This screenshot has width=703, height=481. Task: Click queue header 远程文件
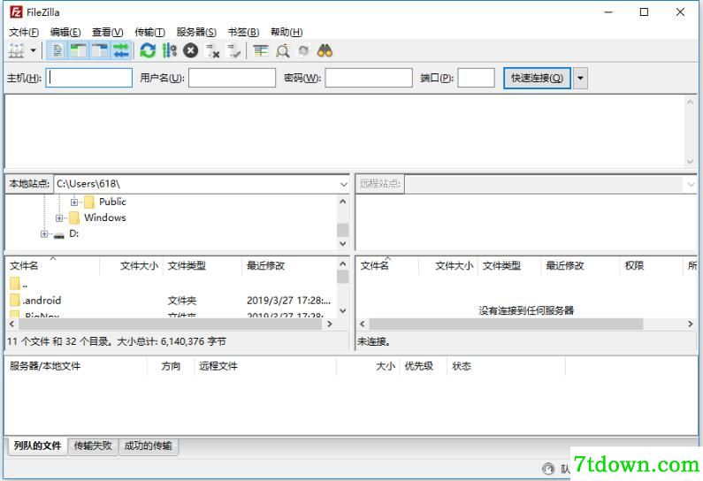tap(218, 366)
